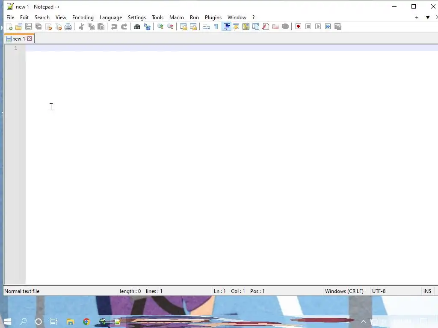
Task: Click line number 1 in margin
Action: (16, 48)
